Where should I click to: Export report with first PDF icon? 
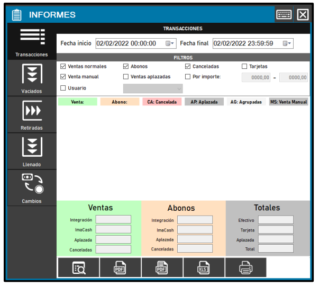click(x=120, y=268)
